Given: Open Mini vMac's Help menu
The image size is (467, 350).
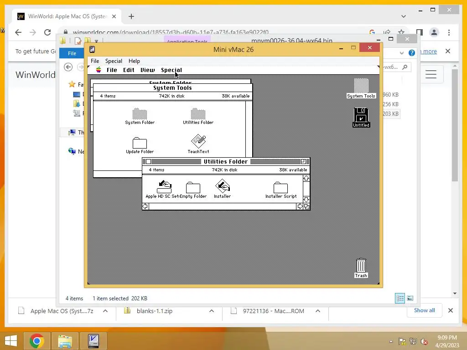Looking at the screenshot, I should pyautogui.click(x=134, y=61).
